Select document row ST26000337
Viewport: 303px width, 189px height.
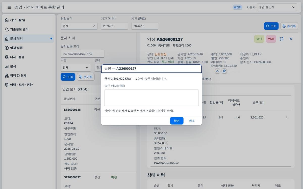(x=98, y=181)
